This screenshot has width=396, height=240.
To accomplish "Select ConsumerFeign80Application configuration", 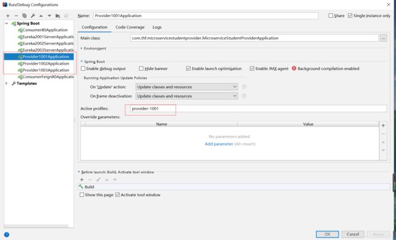I will pyautogui.click(x=46, y=77).
